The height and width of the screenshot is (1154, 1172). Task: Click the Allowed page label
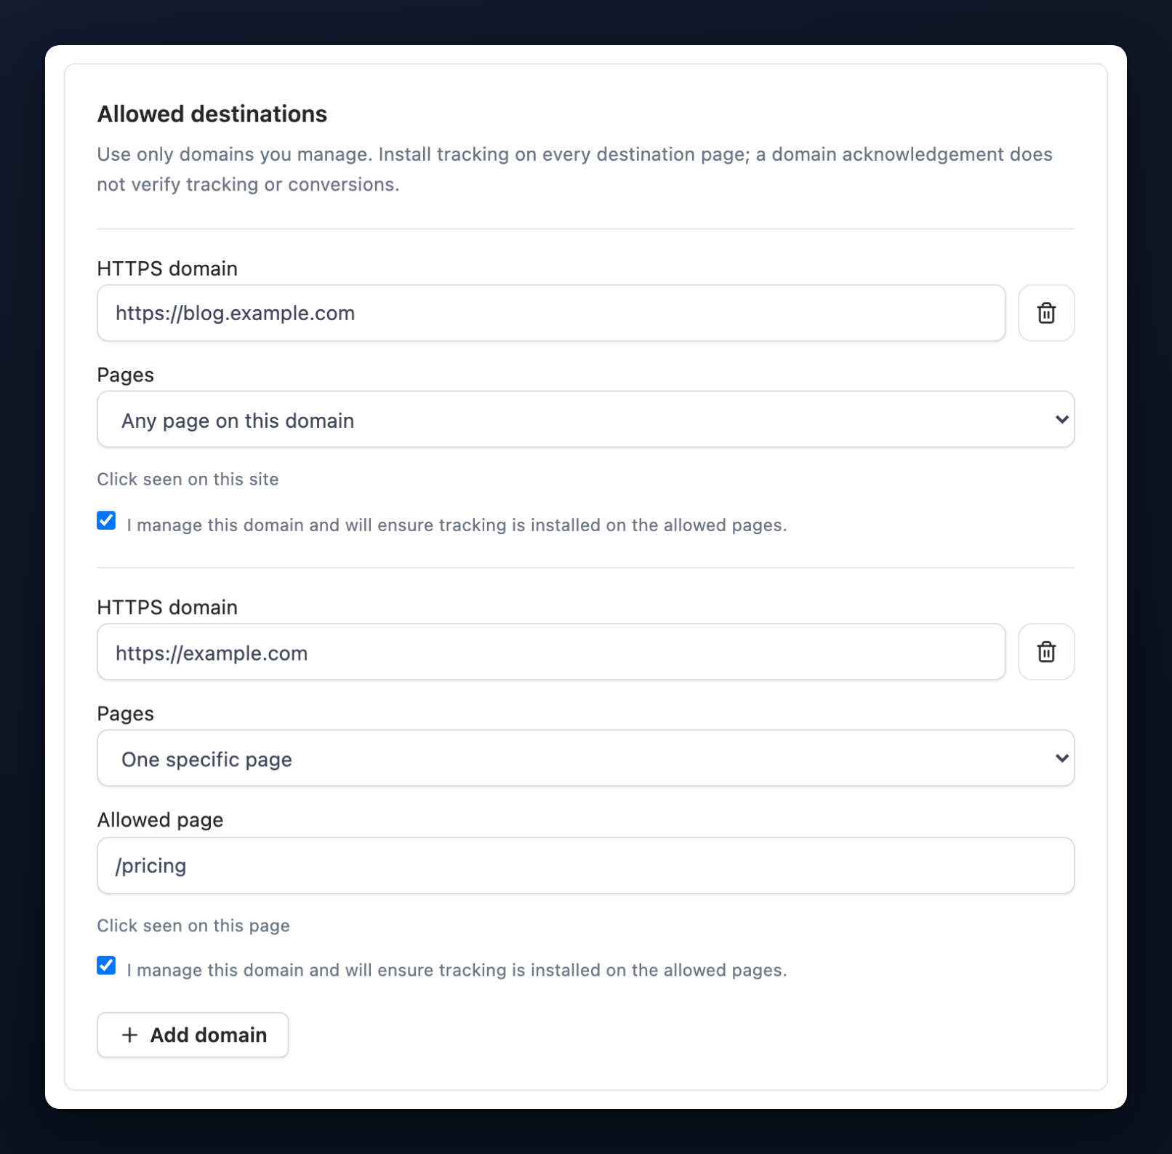click(x=160, y=820)
